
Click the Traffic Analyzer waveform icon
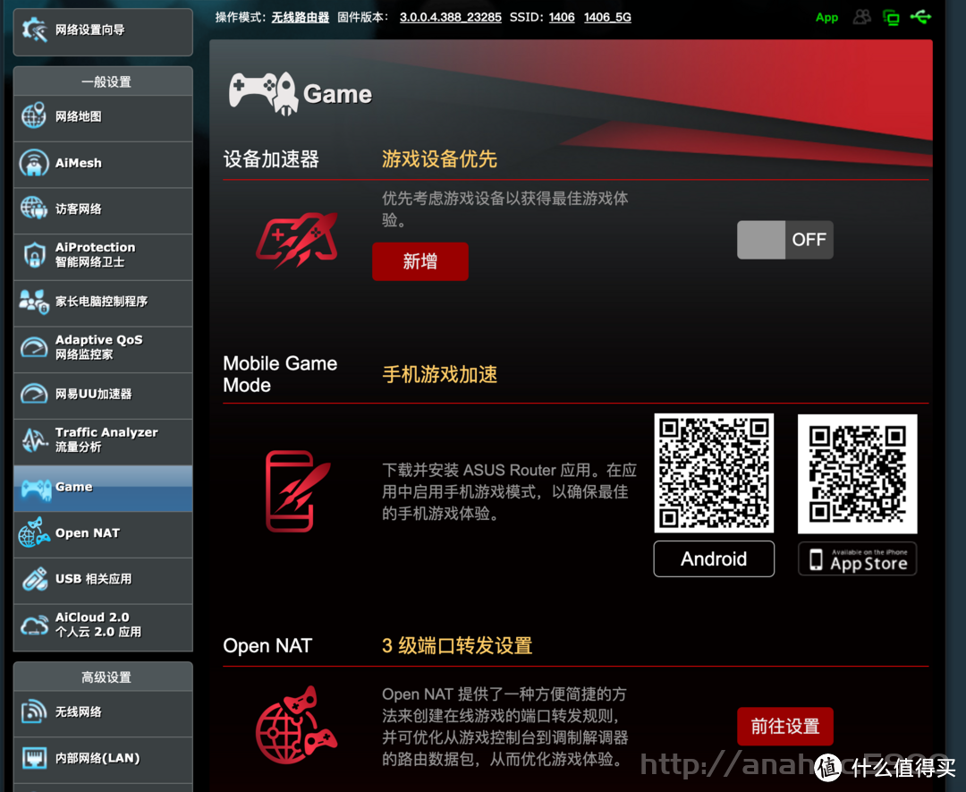coord(35,439)
